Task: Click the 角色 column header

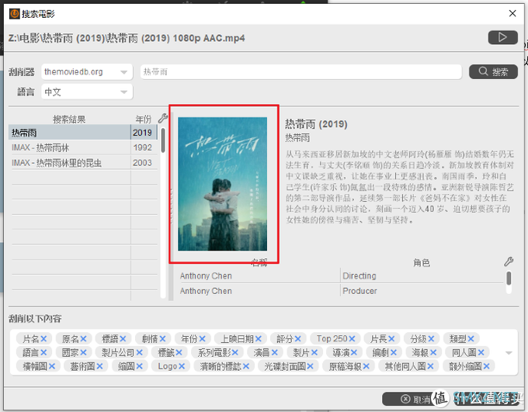Action: (422, 262)
